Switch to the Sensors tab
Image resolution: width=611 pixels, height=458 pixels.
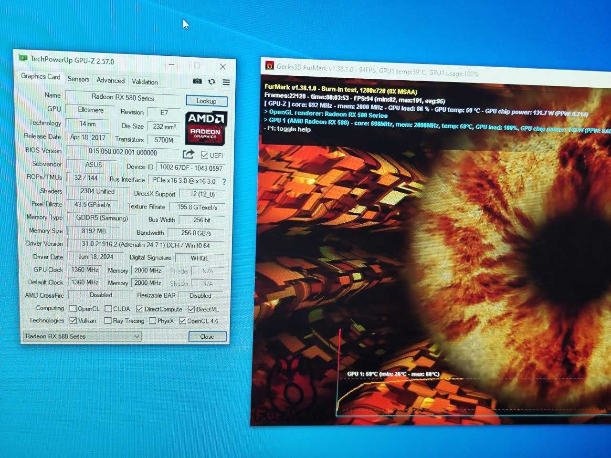point(78,79)
